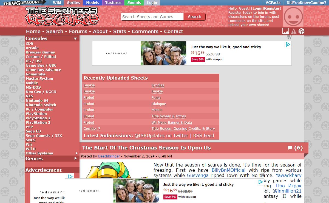Open the RSS Feed link

click(x=204, y=136)
